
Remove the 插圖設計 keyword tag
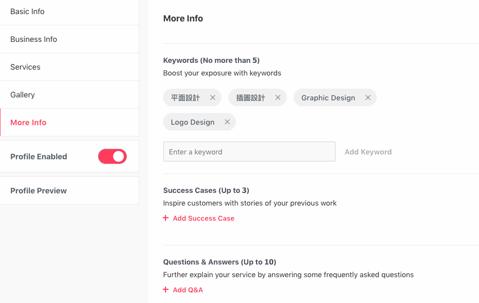(x=277, y=97)
